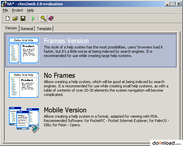The width and height of the screenshot is (183, 146).
Task: Open a project with the folder icon
Action: coord(15,18)
